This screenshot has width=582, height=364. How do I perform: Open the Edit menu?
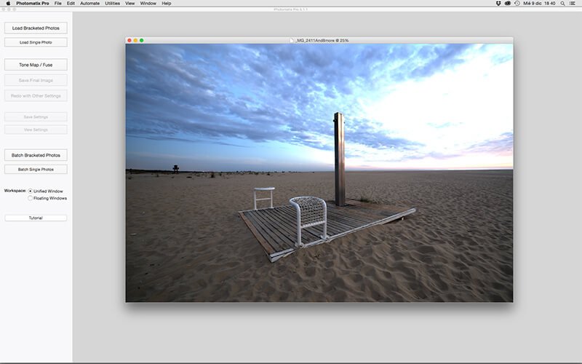click(x=71, y=4)
